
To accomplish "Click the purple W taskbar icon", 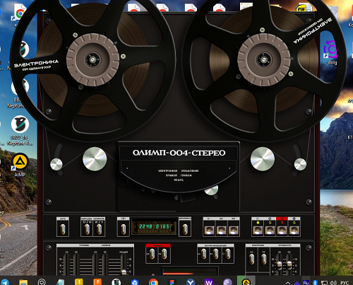I will pyautogui.click(x=209, y=282).
